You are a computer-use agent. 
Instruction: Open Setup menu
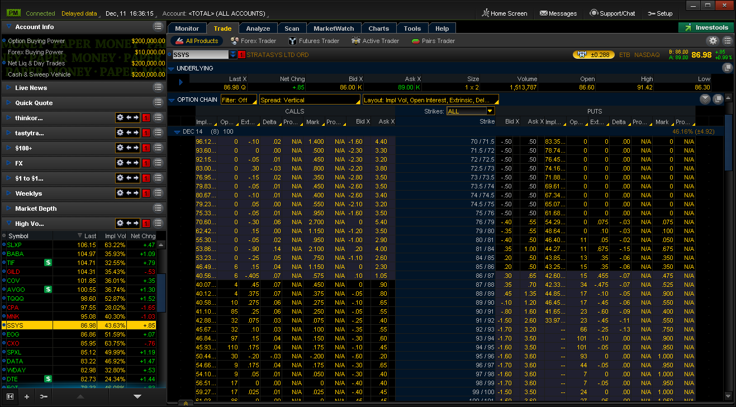(661, 13)
